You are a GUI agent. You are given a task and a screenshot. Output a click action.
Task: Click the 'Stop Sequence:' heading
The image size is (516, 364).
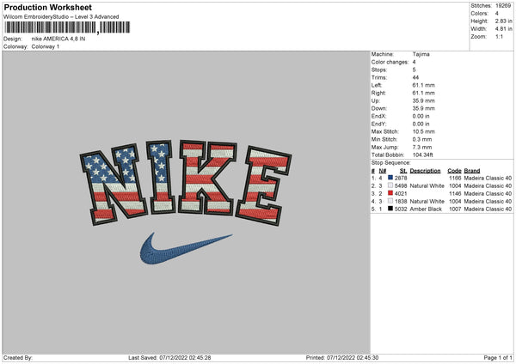click(391, 163)
